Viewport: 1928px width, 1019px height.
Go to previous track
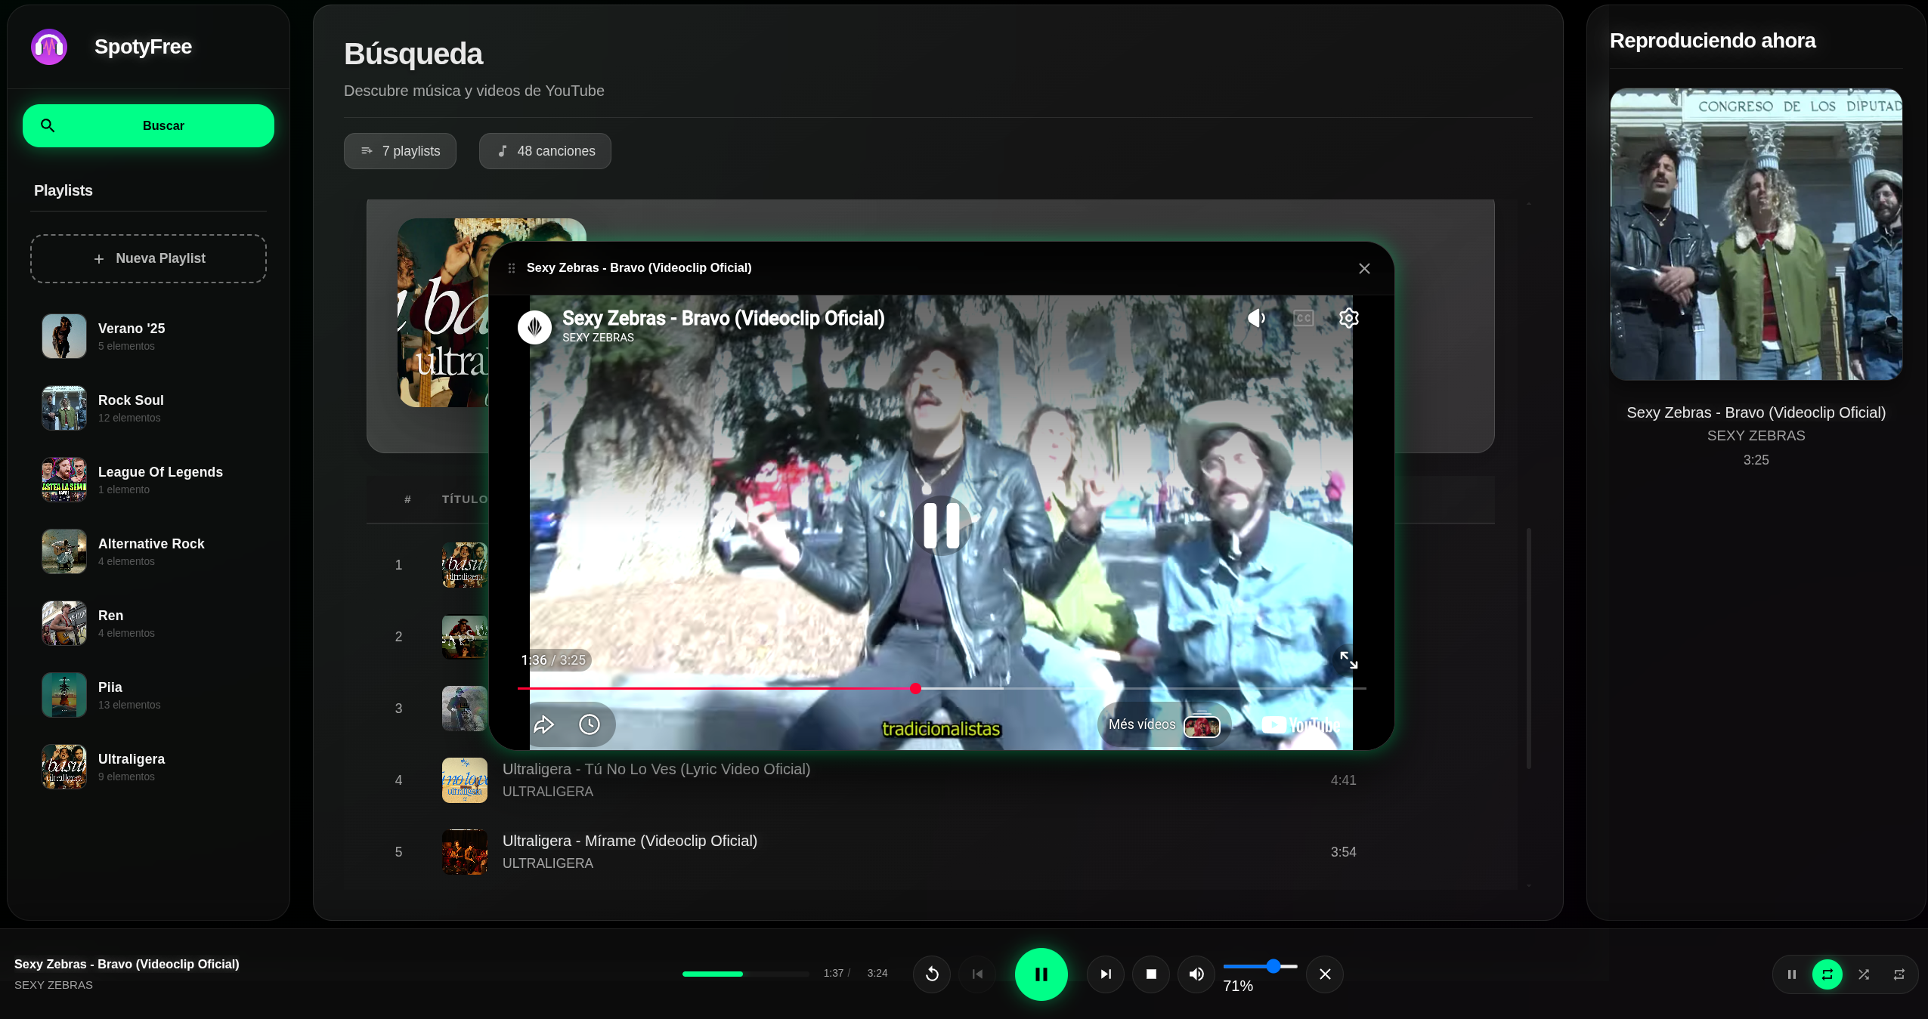tap(977, 974)
